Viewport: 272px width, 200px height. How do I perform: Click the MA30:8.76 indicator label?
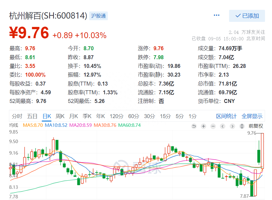click(x=105, y=125)
